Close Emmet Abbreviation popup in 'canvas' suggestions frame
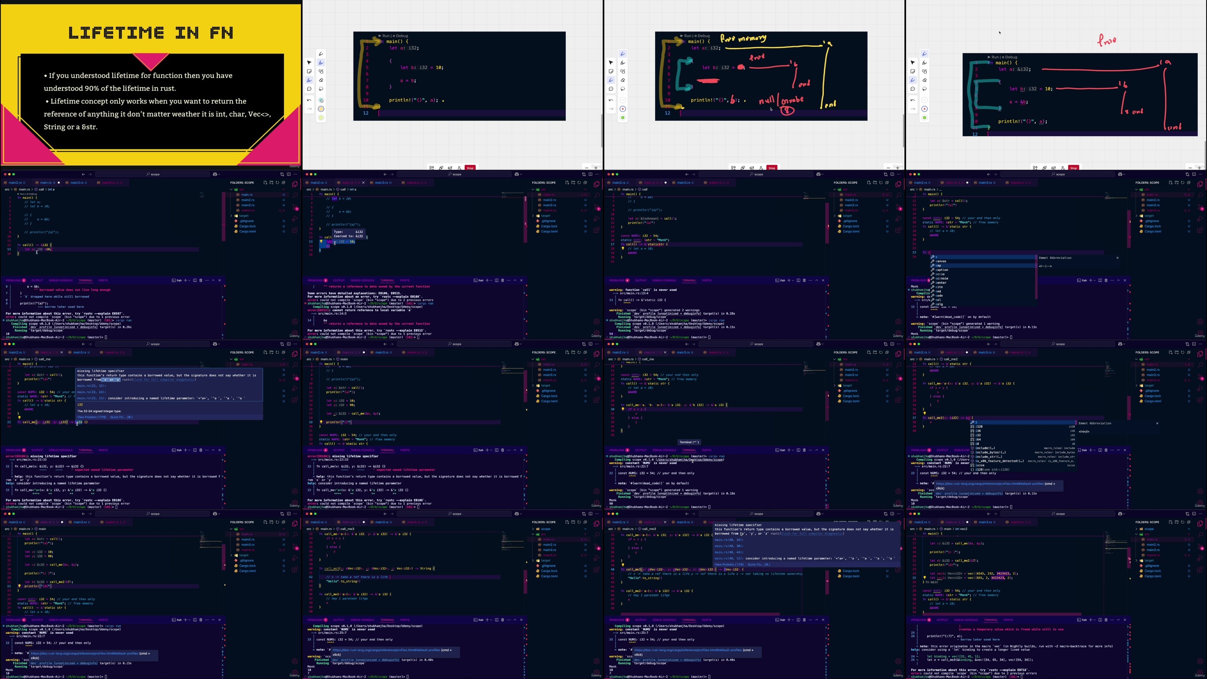1207x679 pixels. pos(1117,258)
